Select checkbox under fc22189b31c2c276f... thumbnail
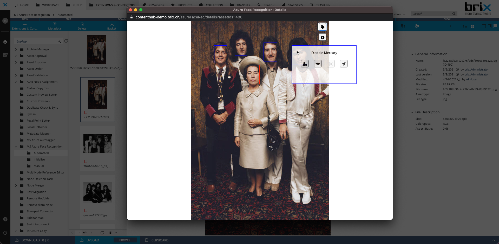Image resolution: width=499 pixels, height=244 pixels. pyautogui.click(x=86, y=113)
